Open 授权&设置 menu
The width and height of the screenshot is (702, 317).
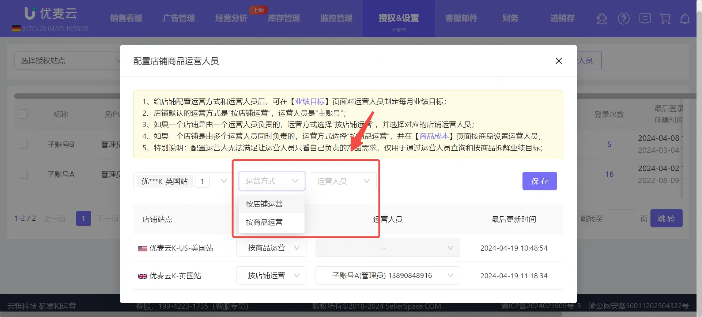(x=399, y=18)
